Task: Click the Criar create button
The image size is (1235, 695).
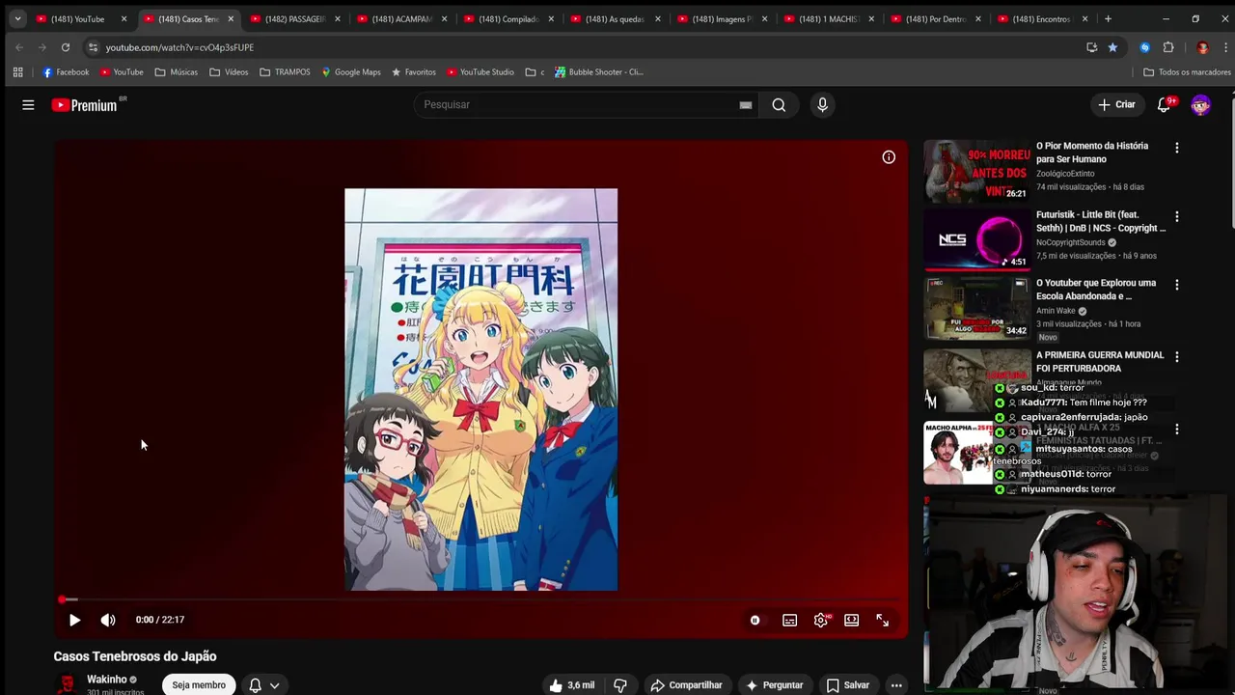Action: [x=1117, y=104]
